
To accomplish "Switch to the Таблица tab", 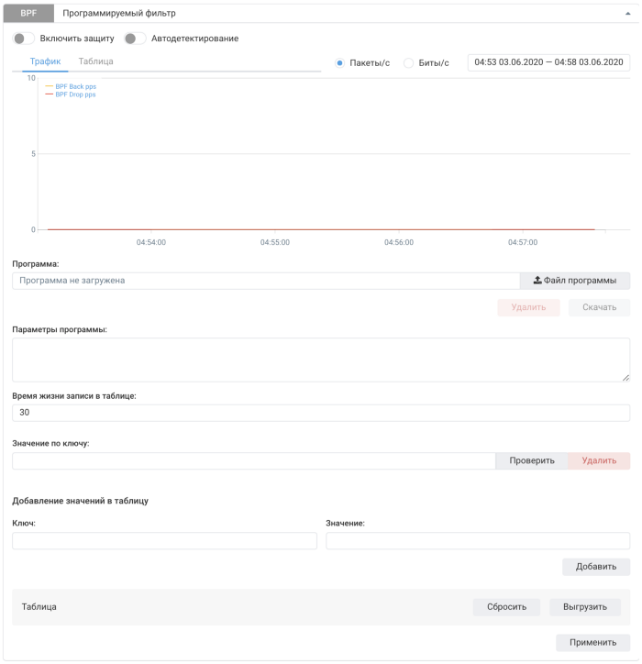I will coord(96,61).
